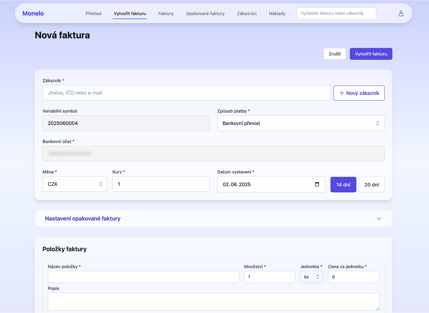This screenshot has width=429, height=313.
Task: Open the Způsob platby dropdown
Action: pyautogui.click(x=301, y=123)
